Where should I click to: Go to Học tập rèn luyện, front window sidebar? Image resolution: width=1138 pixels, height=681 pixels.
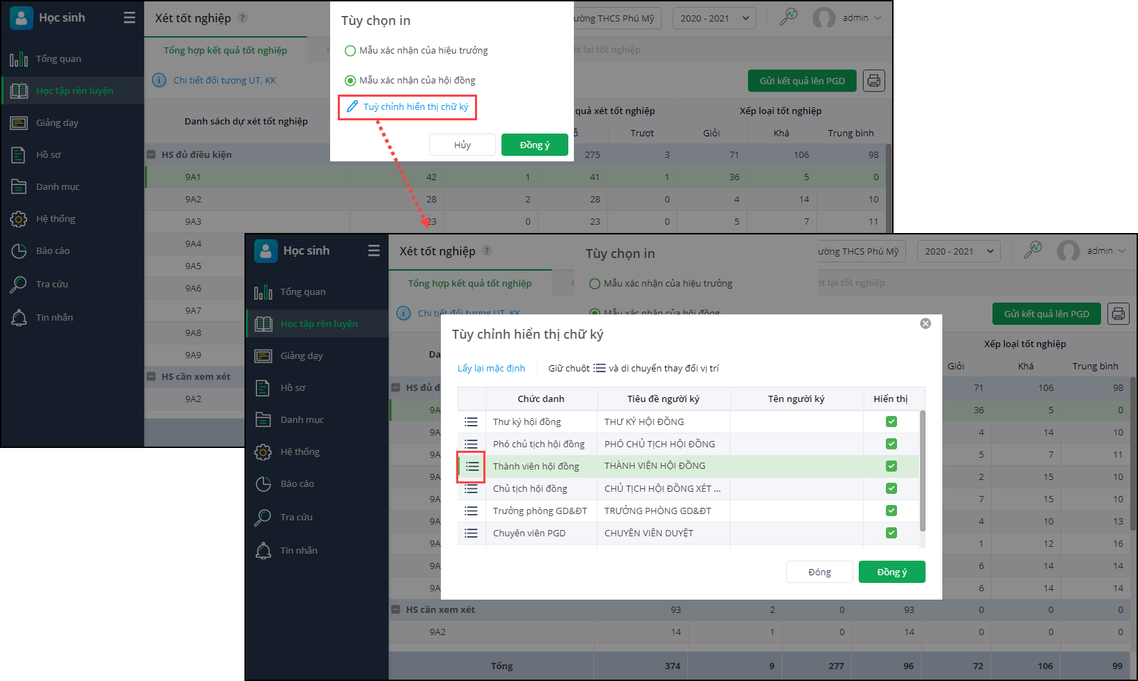(x=318, y=323)
